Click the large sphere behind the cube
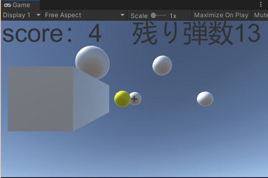The image size is (268, 178). click(x=92, y=63)
